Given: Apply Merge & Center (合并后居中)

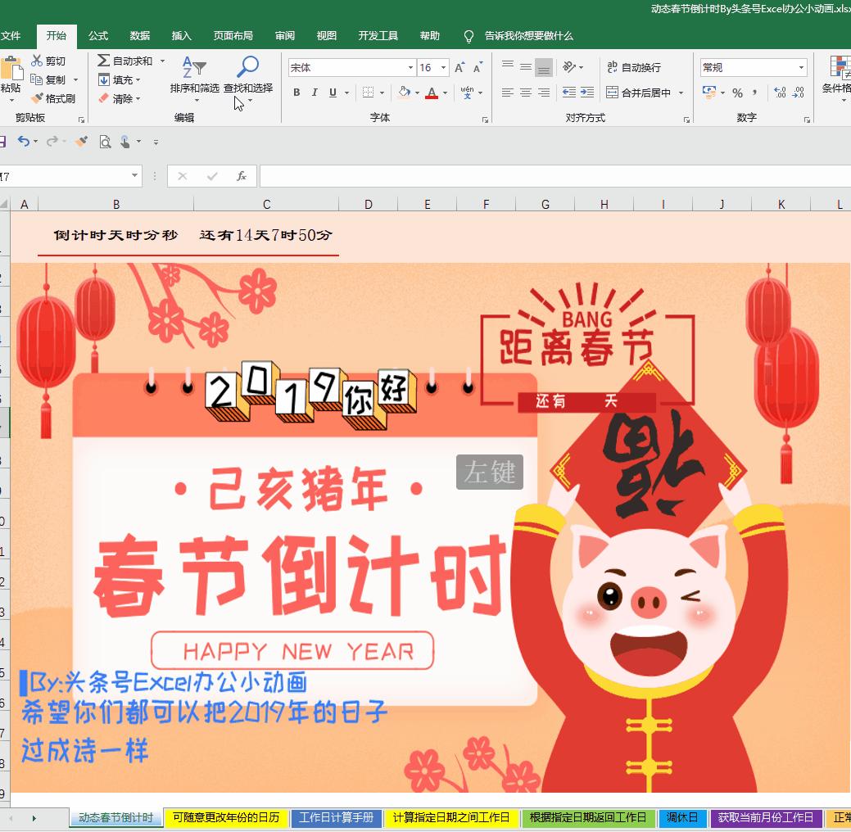Looking at the screenshot, I should coord(644,93).
